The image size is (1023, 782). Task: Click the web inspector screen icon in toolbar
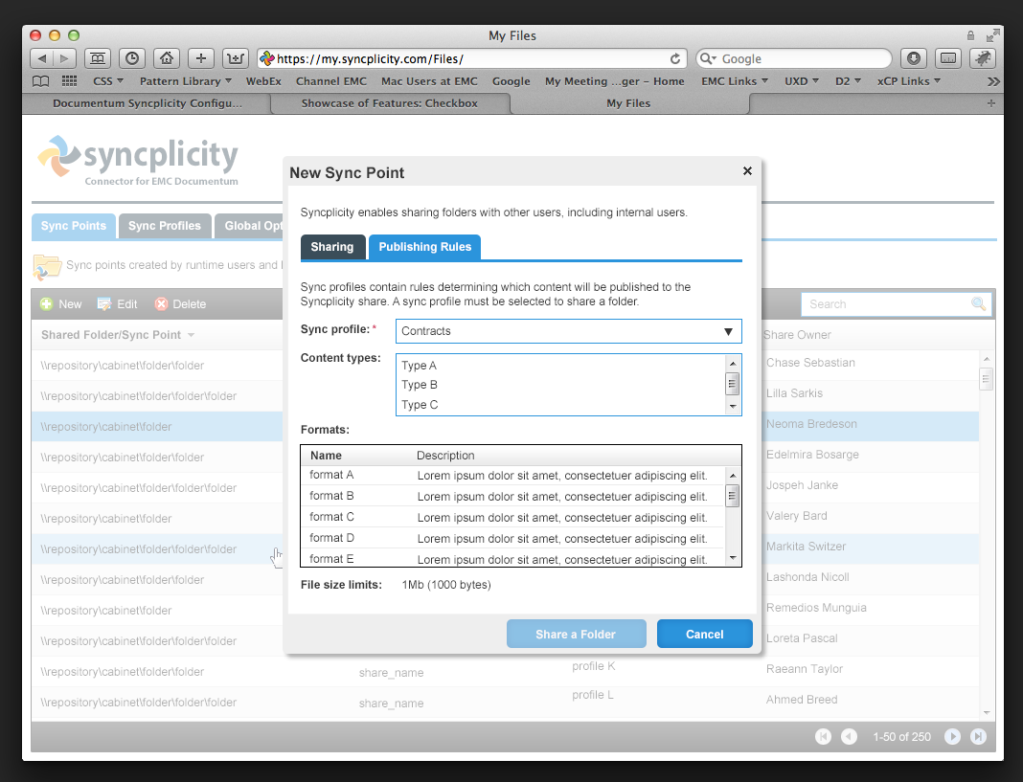pos(948,58)
